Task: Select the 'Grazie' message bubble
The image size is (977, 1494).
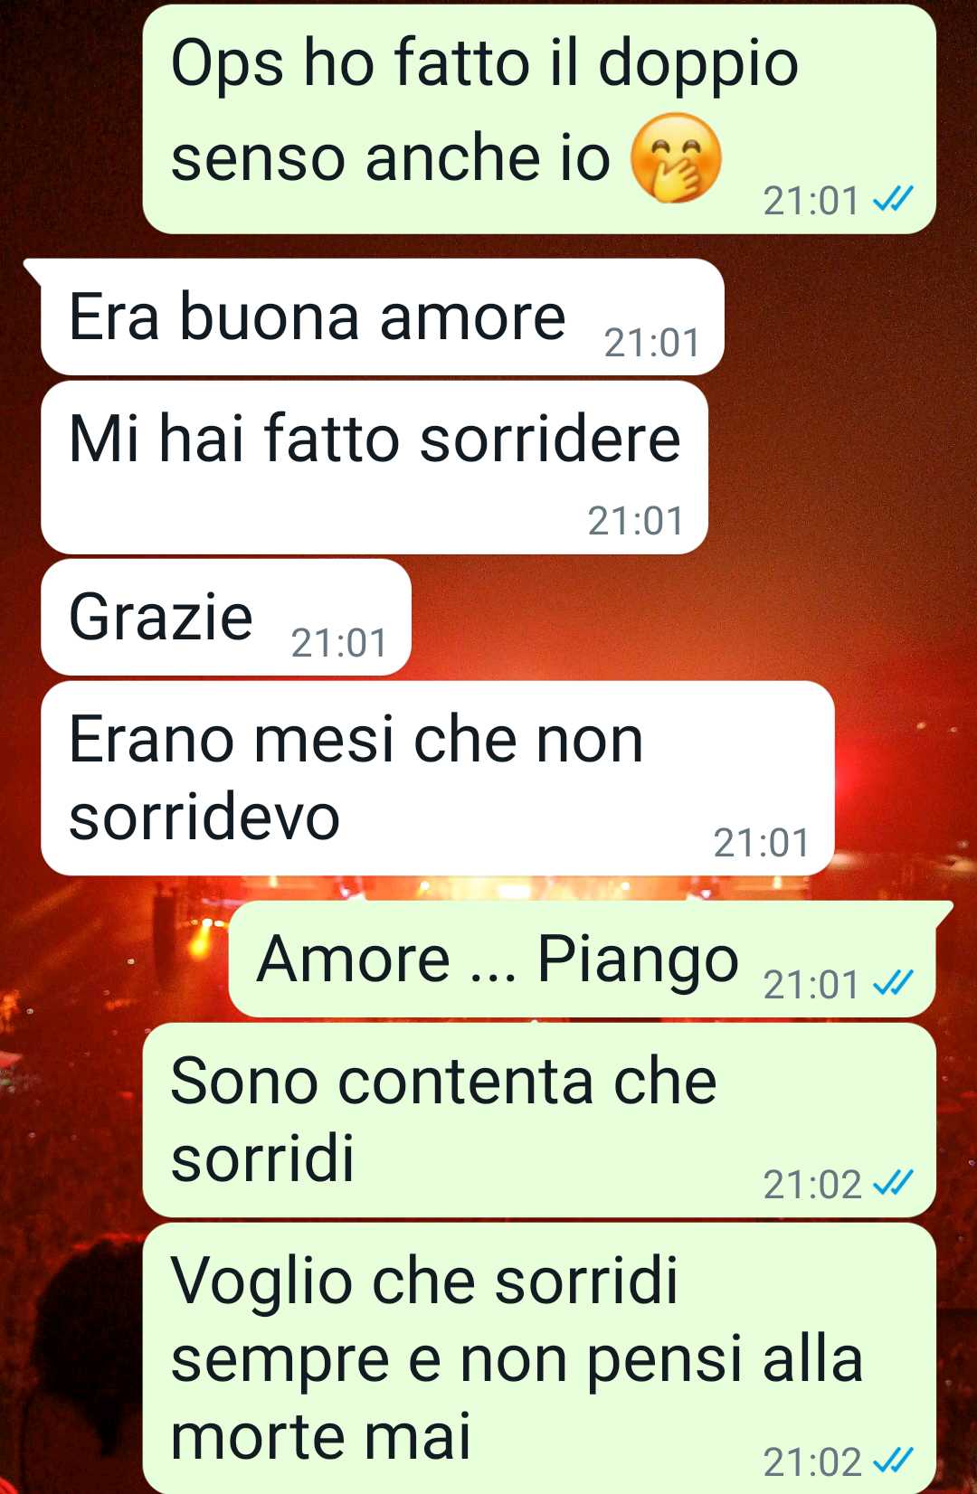Action: point(226,617)
